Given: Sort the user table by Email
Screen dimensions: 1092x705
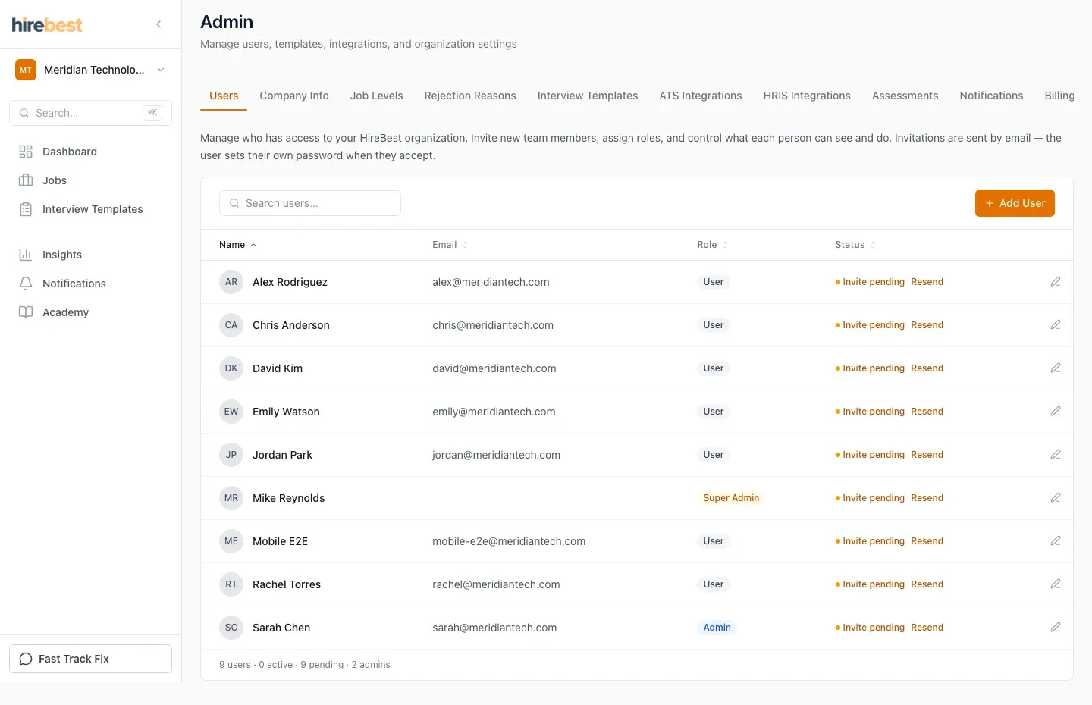Looking at the screenshot, I should click(x=450, y=245).
